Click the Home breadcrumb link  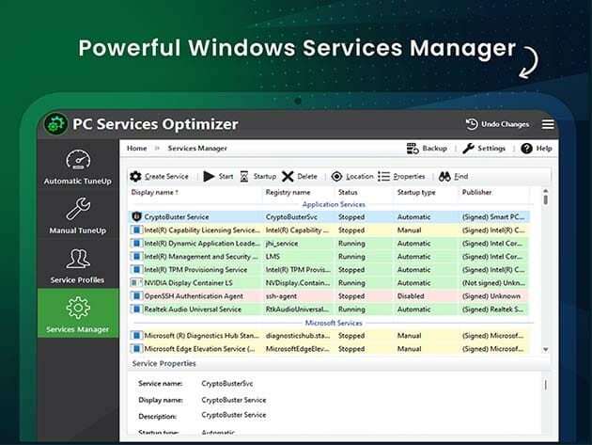click(137, 149)
